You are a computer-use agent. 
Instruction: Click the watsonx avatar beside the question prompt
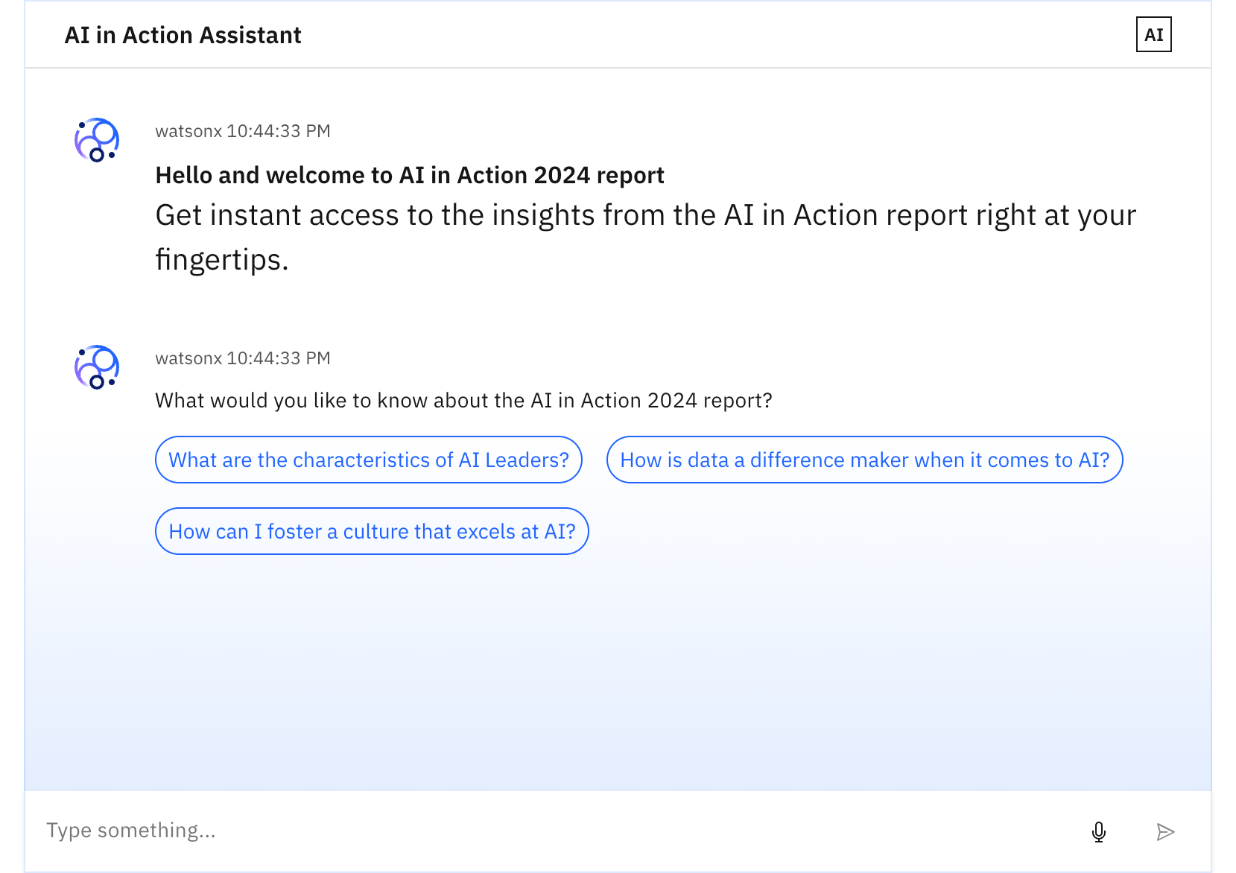pyautogui.click(x=97, y=366)
